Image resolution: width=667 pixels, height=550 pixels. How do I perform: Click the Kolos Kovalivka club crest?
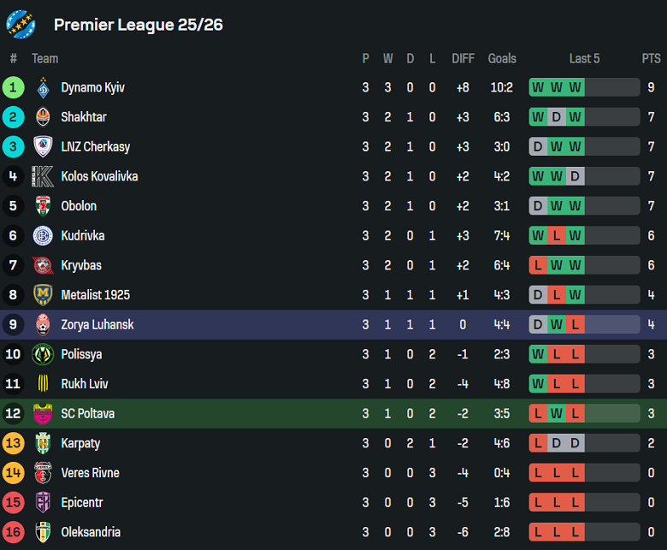(43, 176)
